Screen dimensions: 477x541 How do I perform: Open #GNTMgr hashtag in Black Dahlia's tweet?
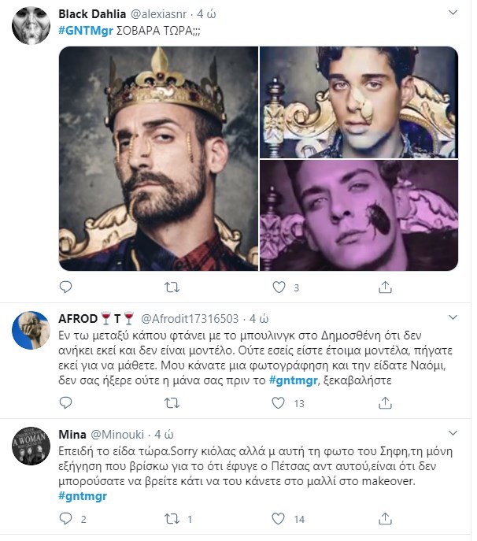85,30
